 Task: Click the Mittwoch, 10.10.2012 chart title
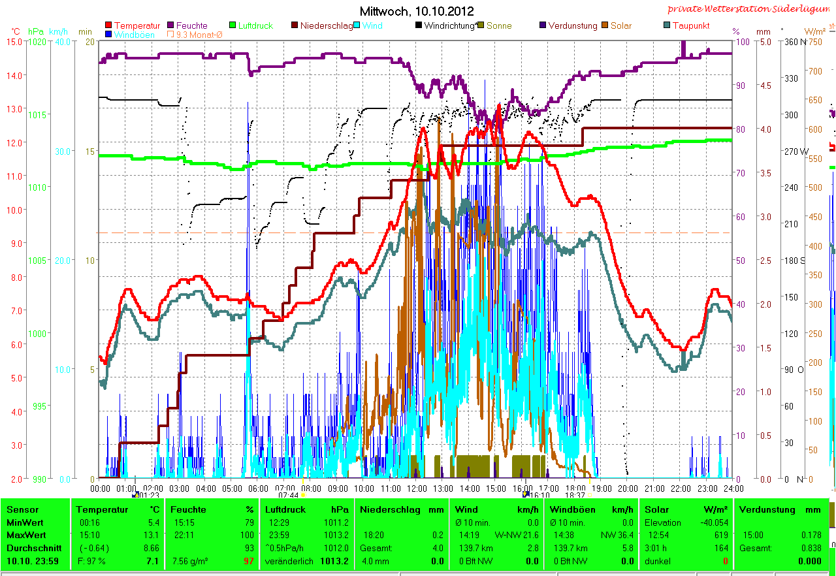pos(417,11)
